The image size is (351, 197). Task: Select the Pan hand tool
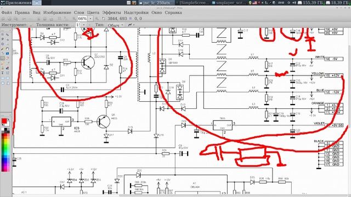click(7, 49)
